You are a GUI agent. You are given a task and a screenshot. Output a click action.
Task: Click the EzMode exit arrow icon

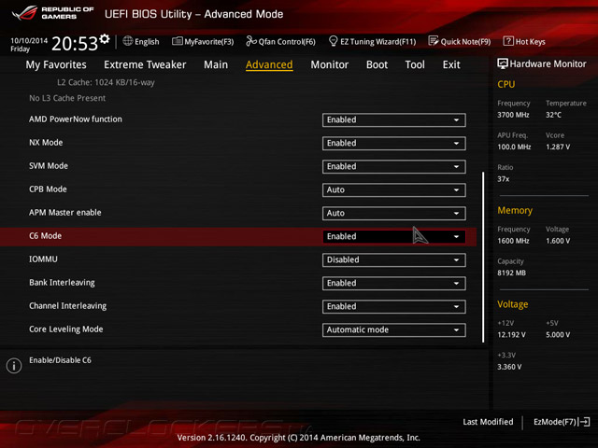click(x=585, y=422)
